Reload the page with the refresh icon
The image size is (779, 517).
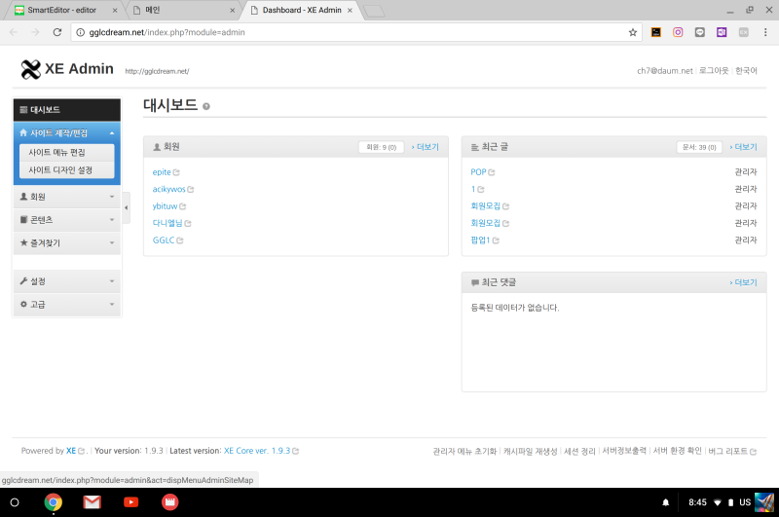click(57, 32)
